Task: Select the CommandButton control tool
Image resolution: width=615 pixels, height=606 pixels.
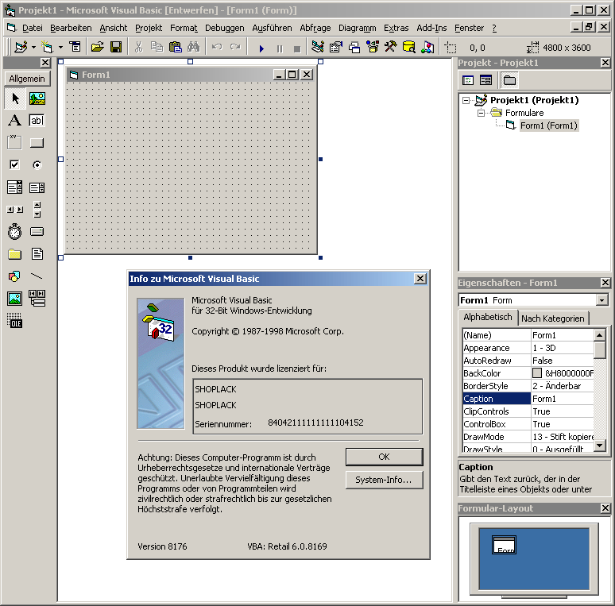Action: tap(37, 142)
